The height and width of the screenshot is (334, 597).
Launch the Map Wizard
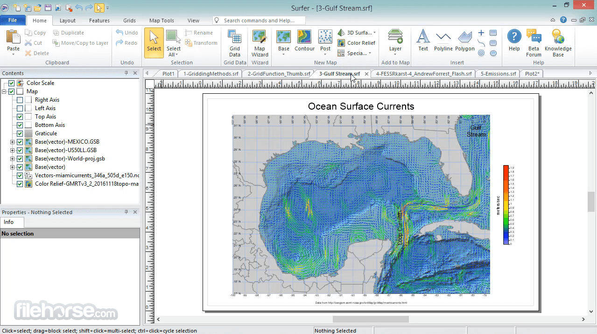pyautogui.click(x=260, y=43)
